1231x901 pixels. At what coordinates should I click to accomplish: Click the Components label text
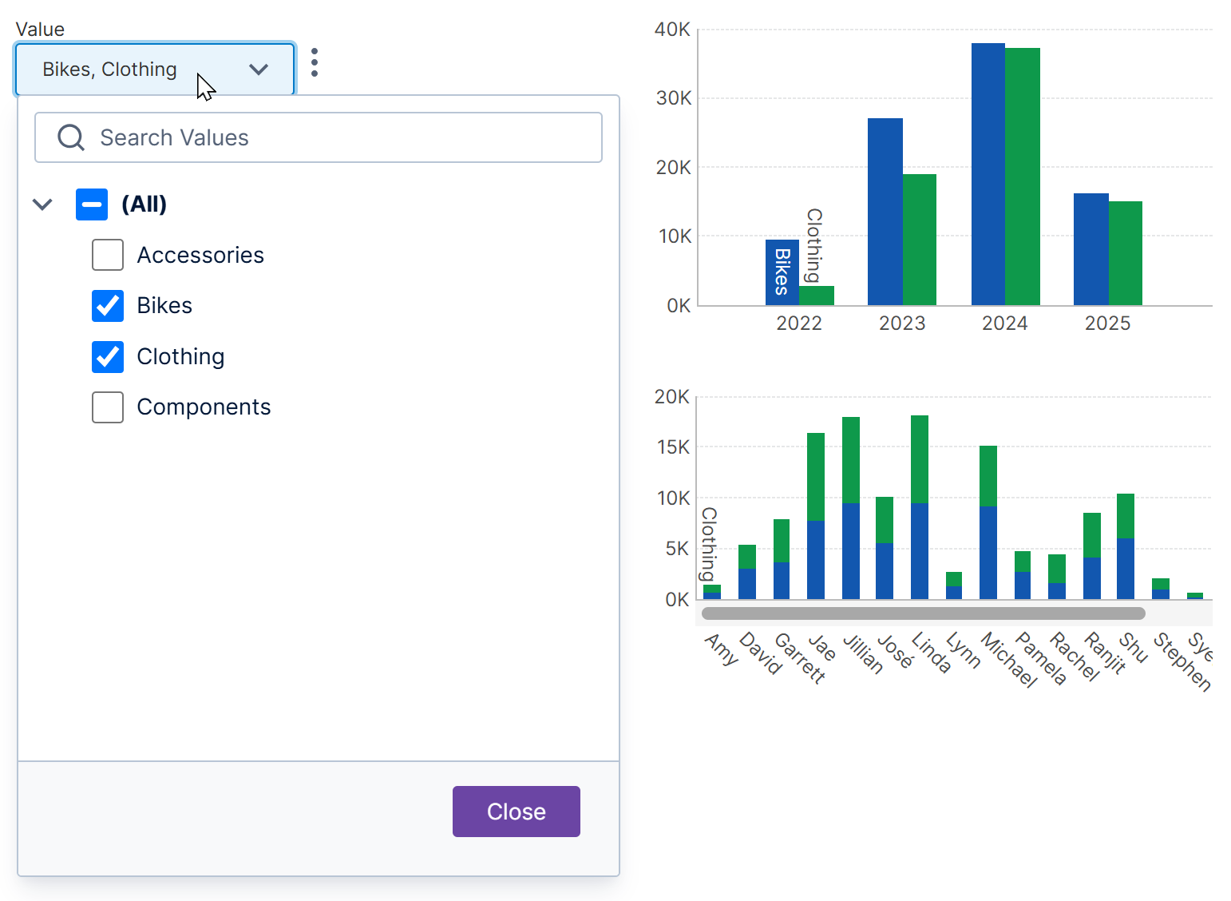pos(204,407)
